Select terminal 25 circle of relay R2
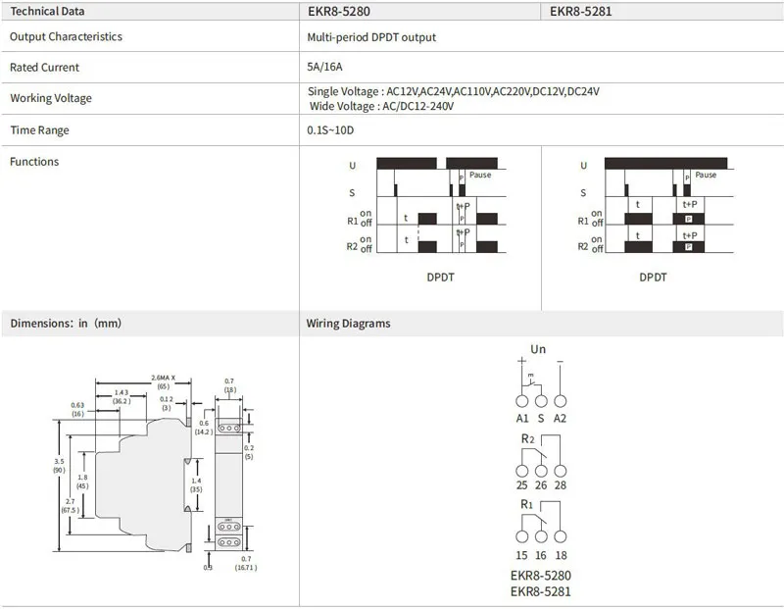 coord(521,469)
